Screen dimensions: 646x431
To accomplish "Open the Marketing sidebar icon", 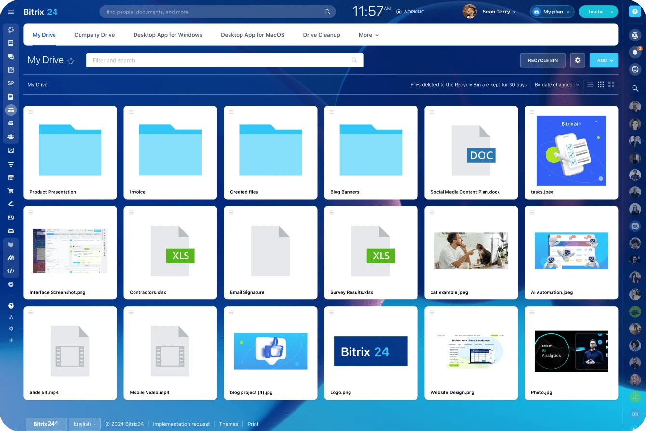I will 11,257.
